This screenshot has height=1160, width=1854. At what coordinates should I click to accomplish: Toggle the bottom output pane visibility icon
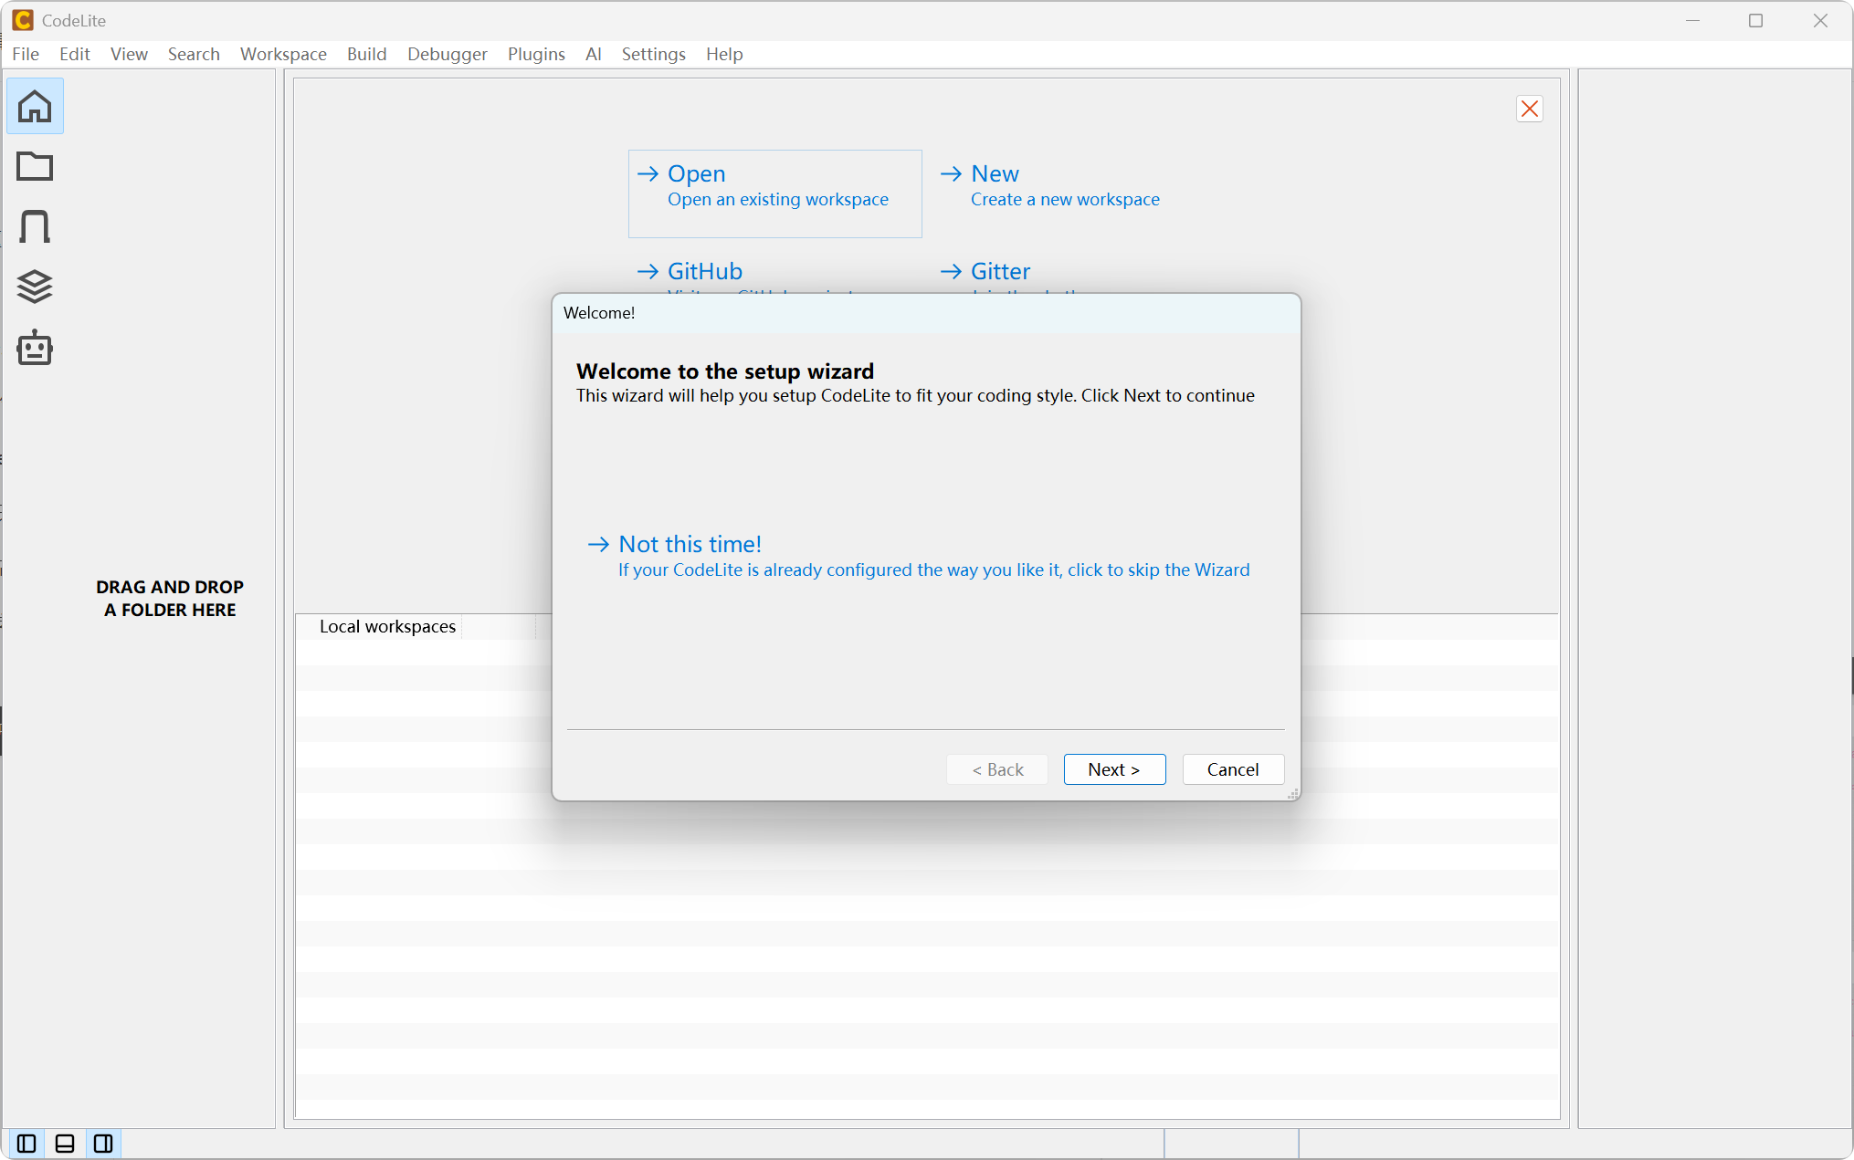tap(64, 1143)
